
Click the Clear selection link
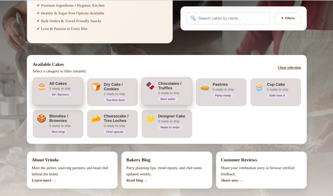click(x=289, y=67)
